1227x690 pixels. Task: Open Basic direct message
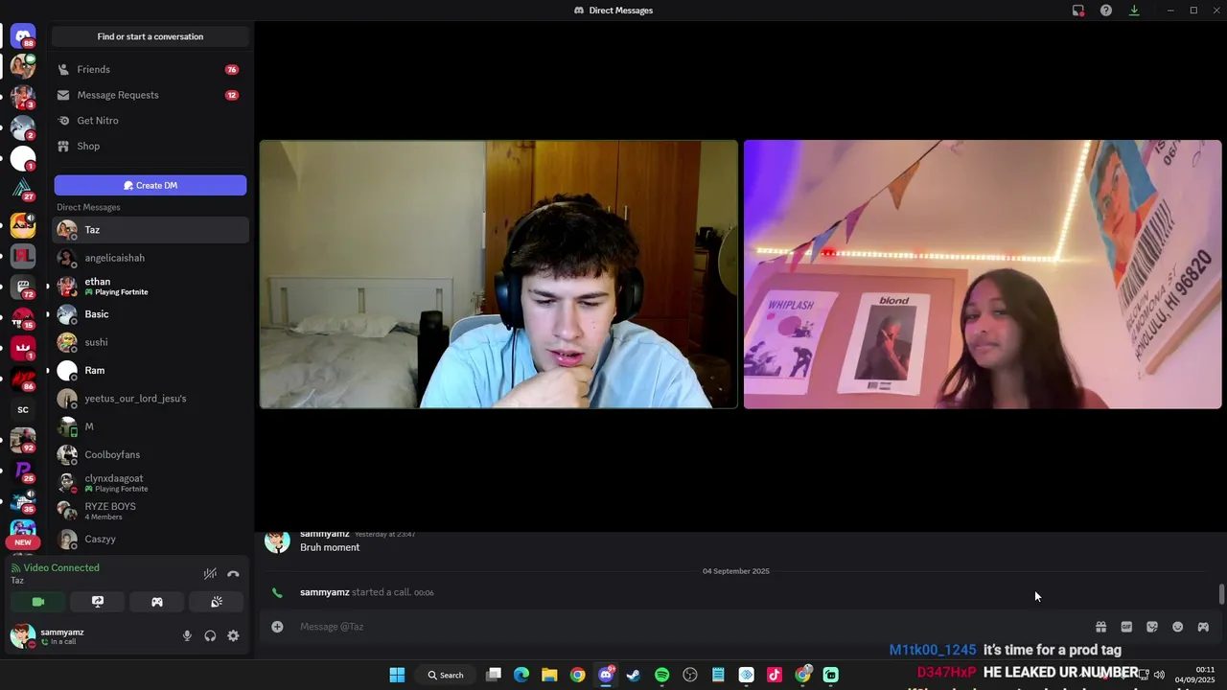coord(150,314)
